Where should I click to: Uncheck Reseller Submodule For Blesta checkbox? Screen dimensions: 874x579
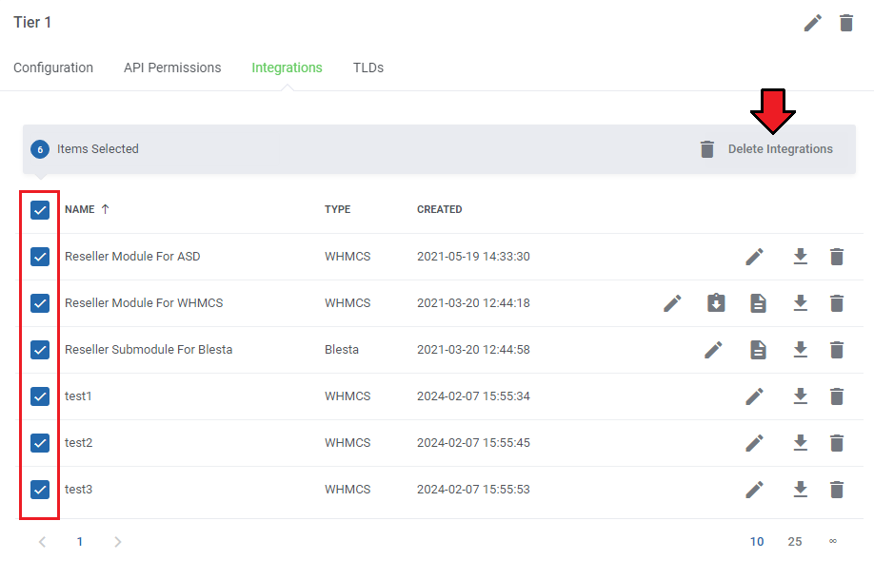tap(40, 350)
